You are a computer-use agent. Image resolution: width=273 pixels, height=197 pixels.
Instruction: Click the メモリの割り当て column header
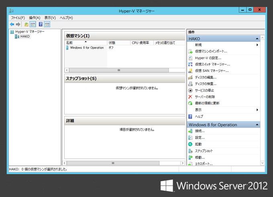click(169, 43)
